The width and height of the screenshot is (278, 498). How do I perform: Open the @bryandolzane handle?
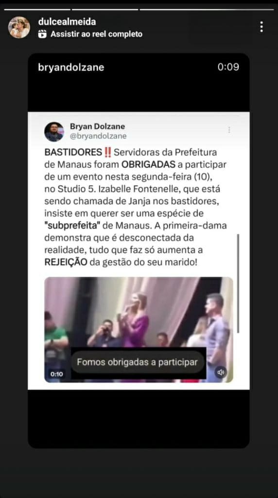tap(98, 136)
